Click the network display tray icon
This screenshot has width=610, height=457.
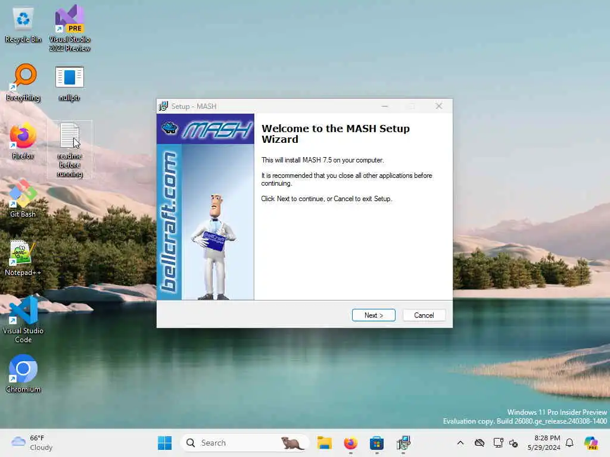(498, 443)
